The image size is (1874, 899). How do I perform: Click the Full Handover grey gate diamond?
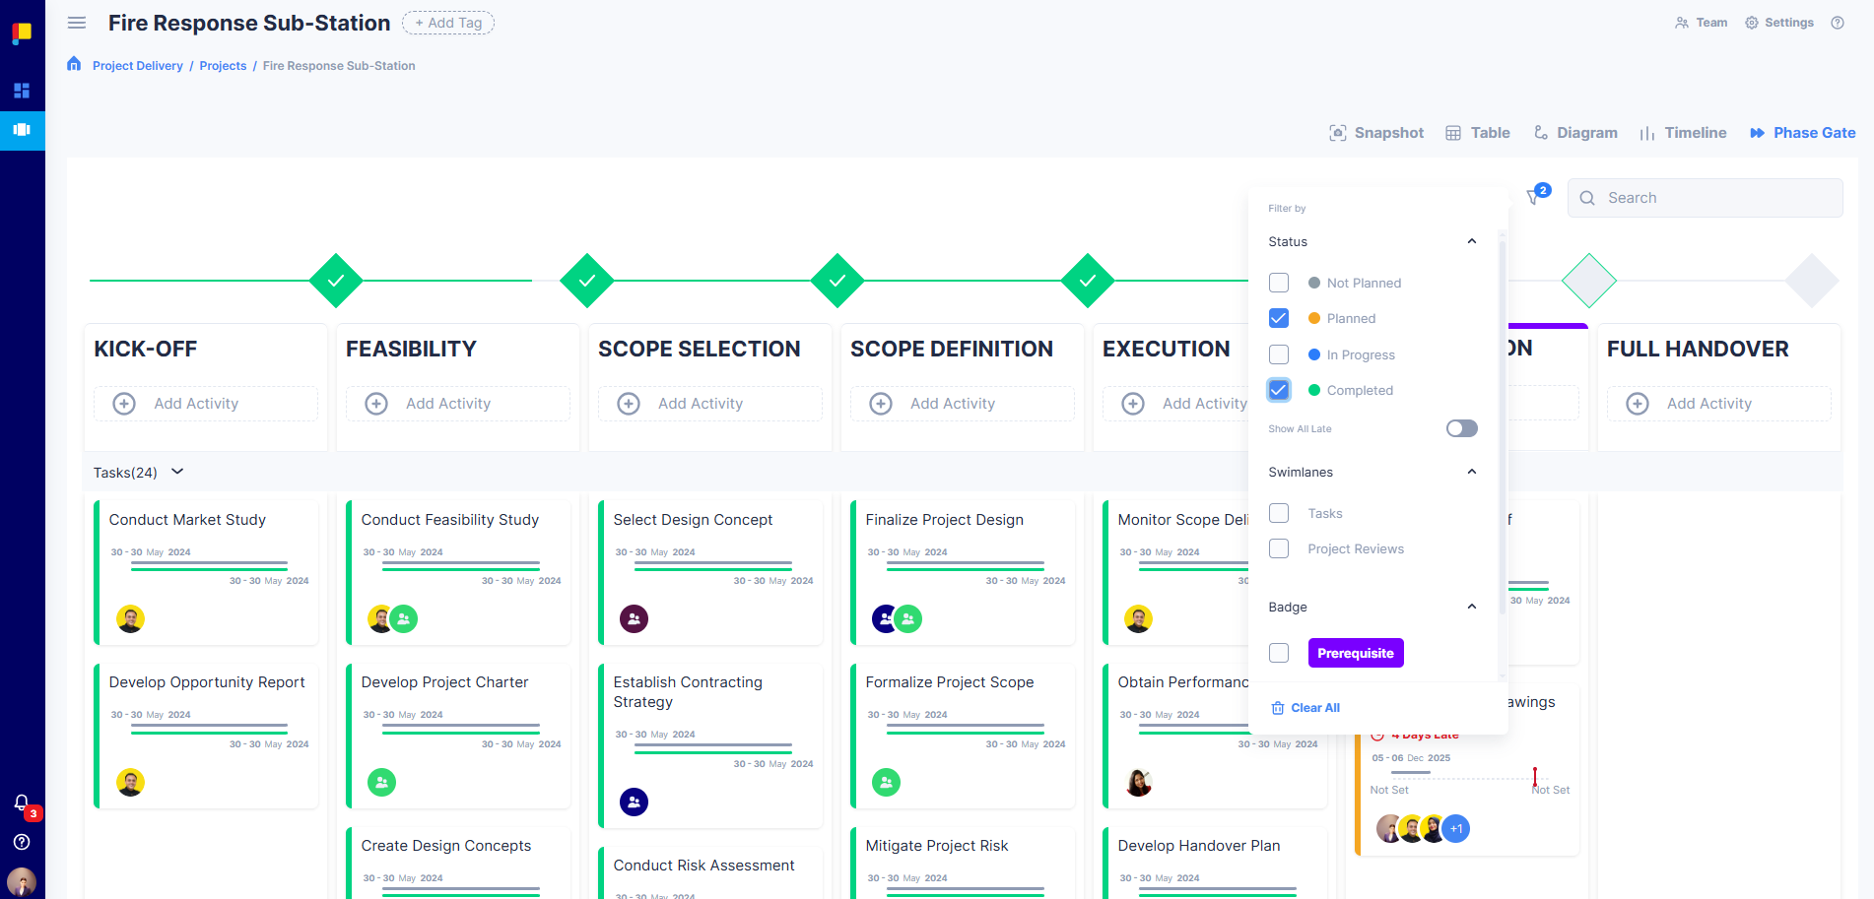pyautogui.click(x=1812, y=281)
